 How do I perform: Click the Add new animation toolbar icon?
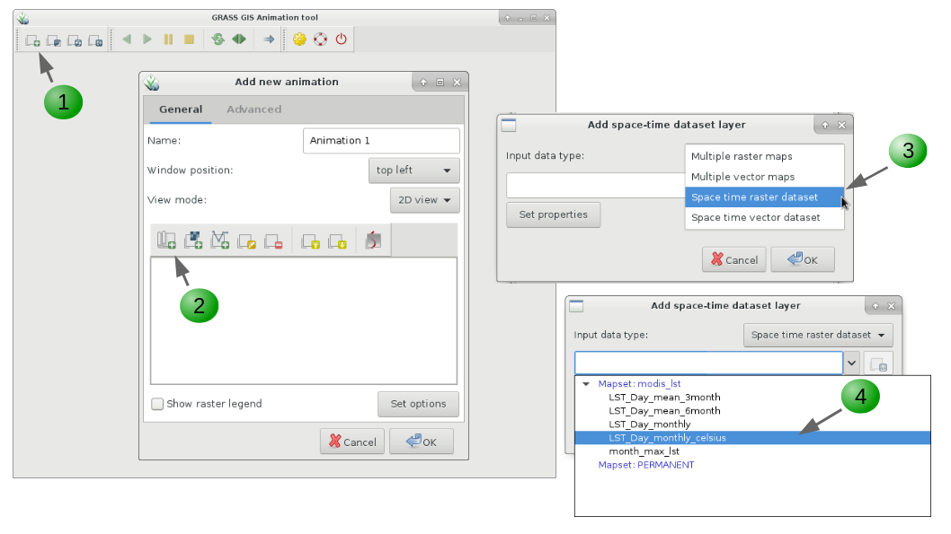[x=32, y=40]
